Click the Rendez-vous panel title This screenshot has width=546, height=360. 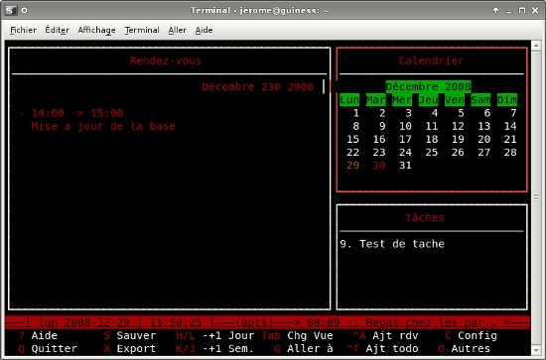click(166, 60)
